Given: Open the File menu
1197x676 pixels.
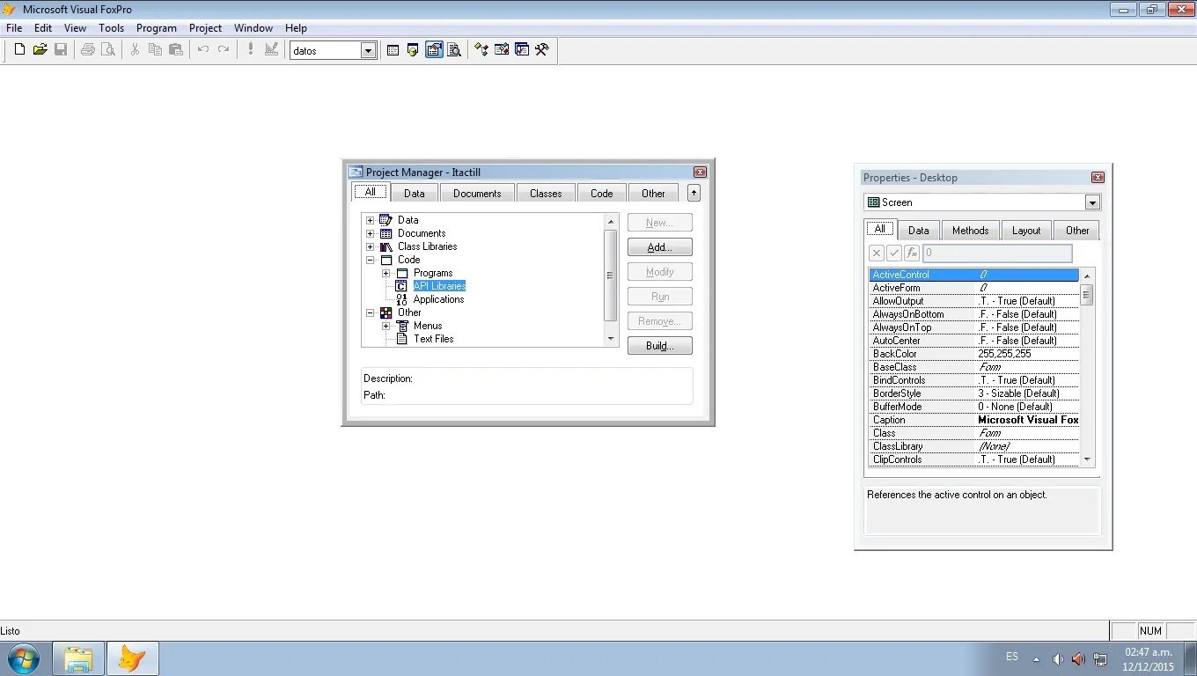Looking at the screenshot, I should (14, 28).
